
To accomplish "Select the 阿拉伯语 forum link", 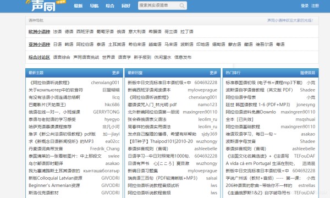I will pyautogui.click(x=85, y=45).
